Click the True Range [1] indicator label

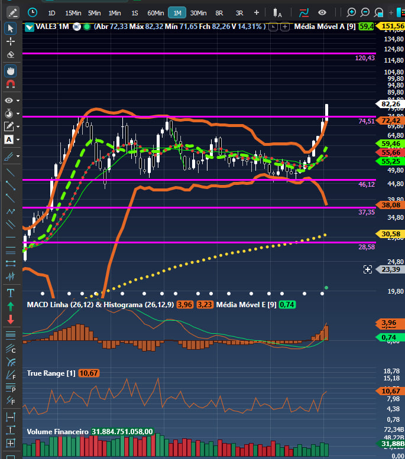[x=51, y=373]
